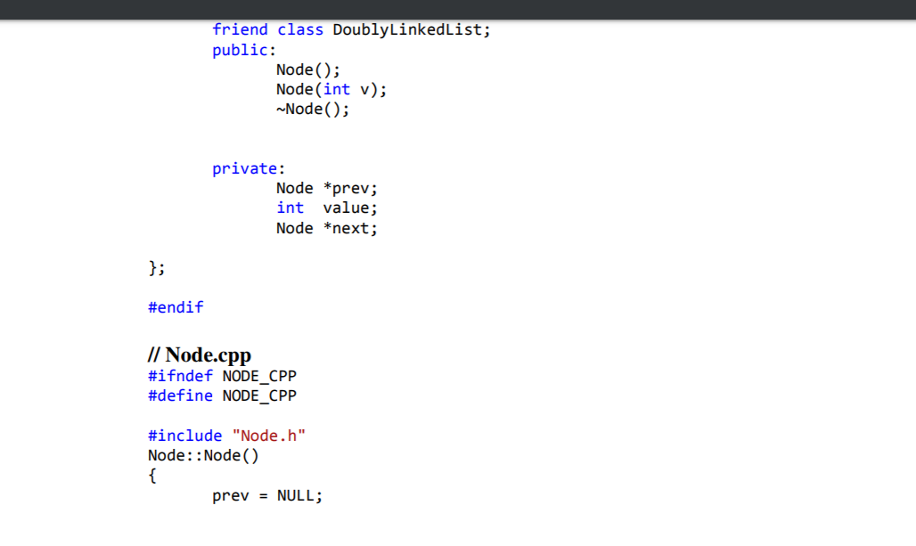This screenshot has width=916, height=546.
Task: Click the dark title bar at top
Action: 458,6
